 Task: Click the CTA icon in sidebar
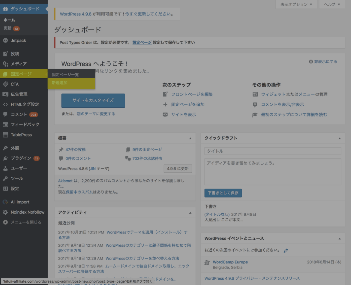click(5, 84)
